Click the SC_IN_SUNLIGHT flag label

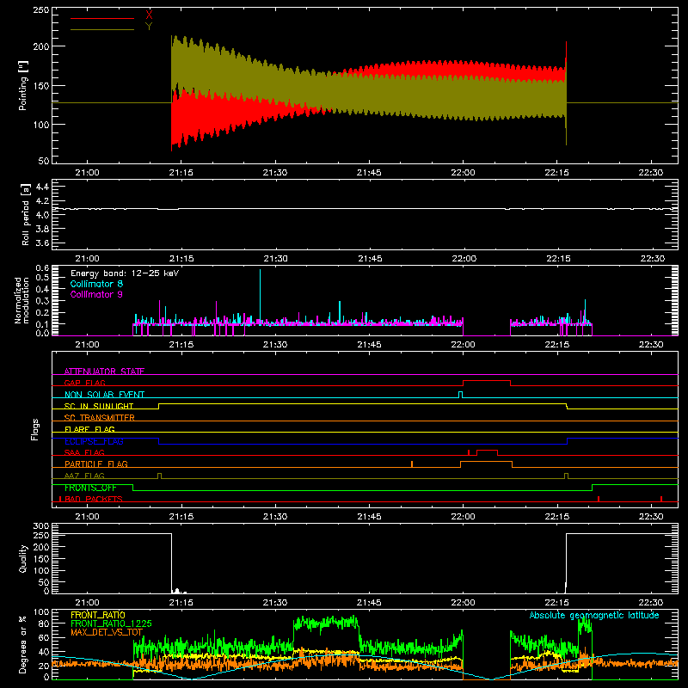click(99, 406)
